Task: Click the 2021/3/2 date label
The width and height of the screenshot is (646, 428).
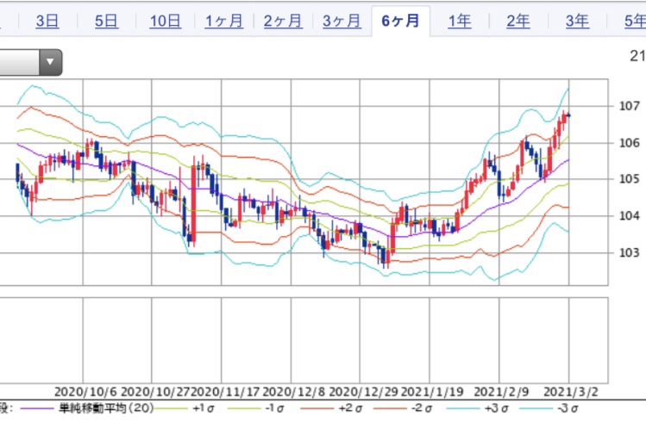Action: (571, 392)
